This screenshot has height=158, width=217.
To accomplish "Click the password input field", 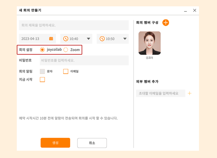I will click(84, 60).
